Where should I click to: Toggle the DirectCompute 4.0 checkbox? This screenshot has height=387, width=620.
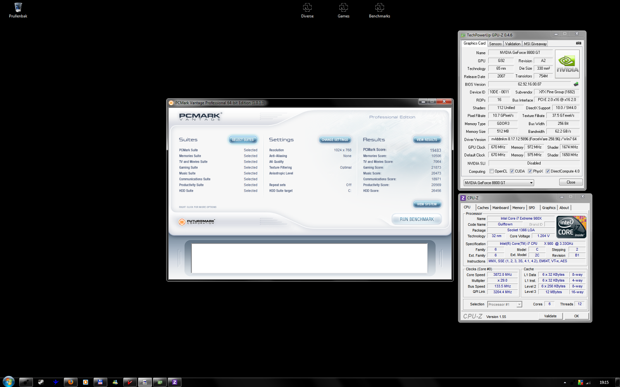(548, 171)
